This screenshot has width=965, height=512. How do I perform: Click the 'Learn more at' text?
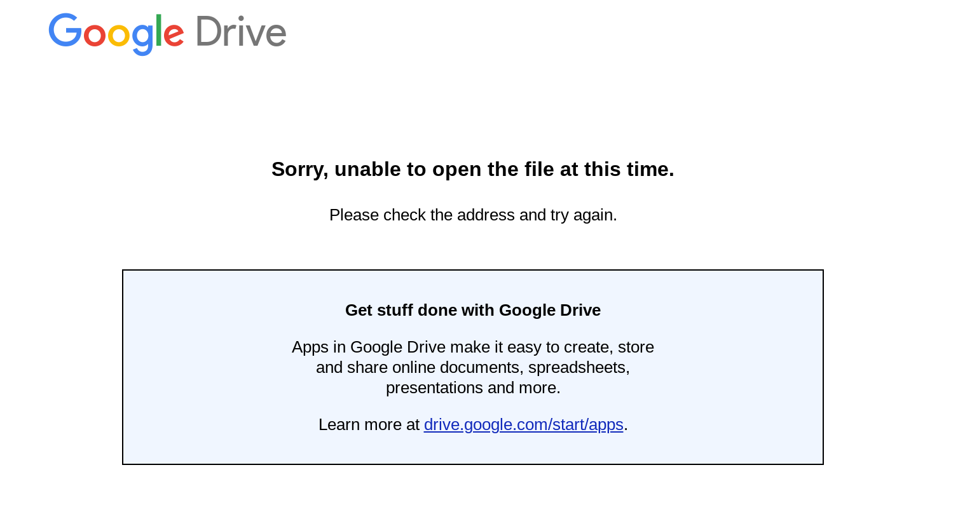click(x=369, y=424)
